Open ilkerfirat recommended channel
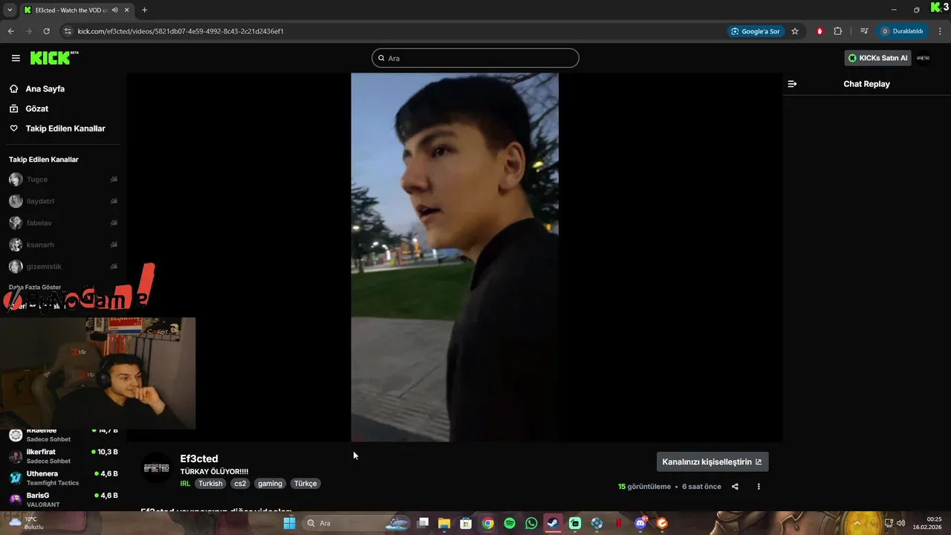The height and width of the screenshot is (535, 951). coord(62,456)
